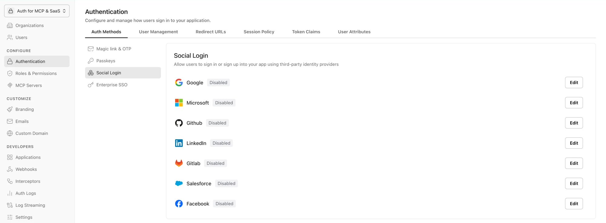This screenshot has width=606, height=223.
Task: Click the Applications grid icon
Action: pos(10,157)
